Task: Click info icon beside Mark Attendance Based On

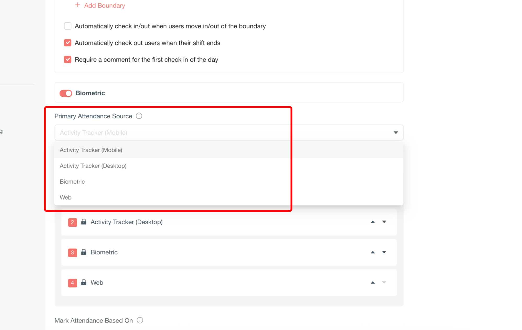Action: (x=140, y=320)
